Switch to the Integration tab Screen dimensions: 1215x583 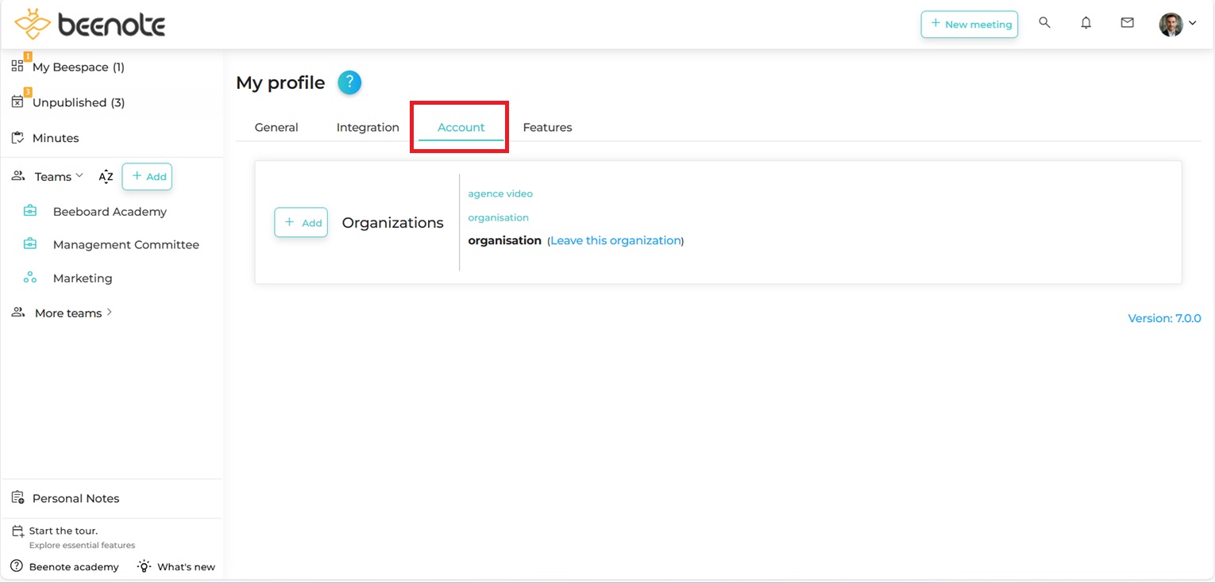tap(368, 128)
